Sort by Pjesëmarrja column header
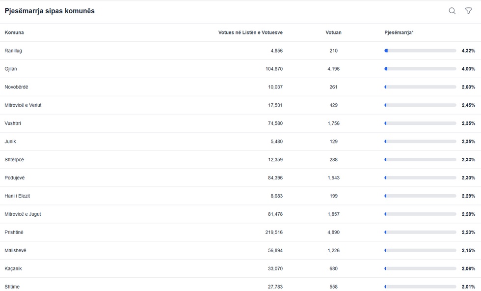 coord(399,32)
